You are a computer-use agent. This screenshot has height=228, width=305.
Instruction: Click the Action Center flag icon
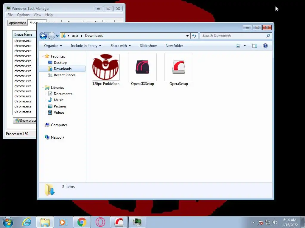261,222
